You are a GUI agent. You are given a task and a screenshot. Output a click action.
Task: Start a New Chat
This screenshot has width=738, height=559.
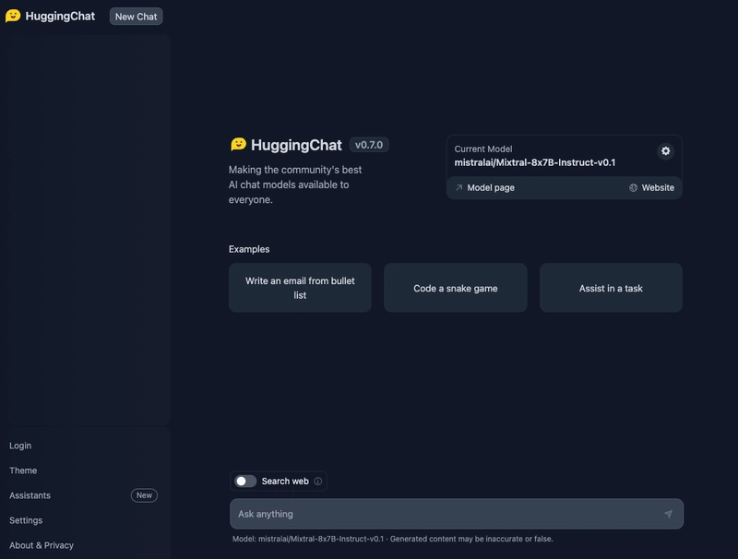click(x=136, y=16)
